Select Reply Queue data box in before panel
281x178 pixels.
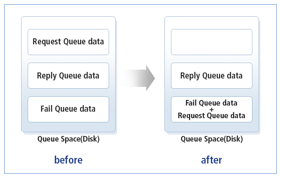tap(68, 76)
